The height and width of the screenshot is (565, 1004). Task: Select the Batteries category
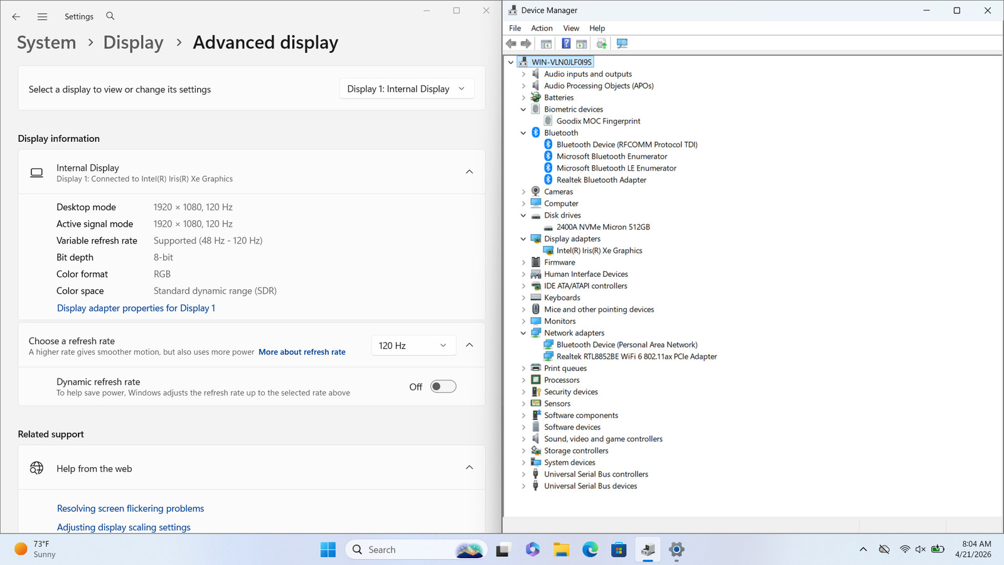click(x=558, y=97)
